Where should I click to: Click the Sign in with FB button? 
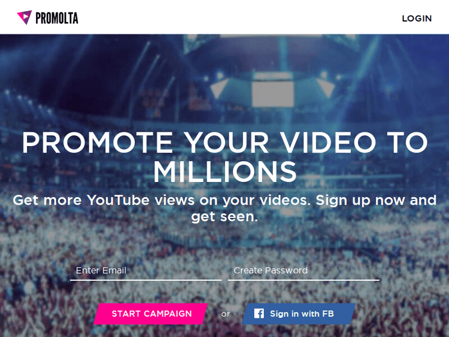[299, 314]
